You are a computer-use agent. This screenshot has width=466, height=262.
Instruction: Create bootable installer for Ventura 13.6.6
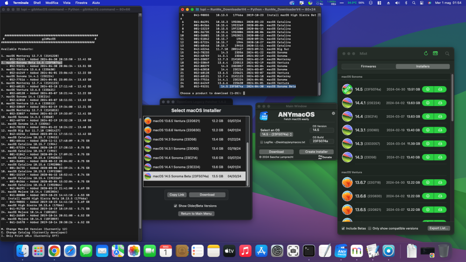pos(440,196)
